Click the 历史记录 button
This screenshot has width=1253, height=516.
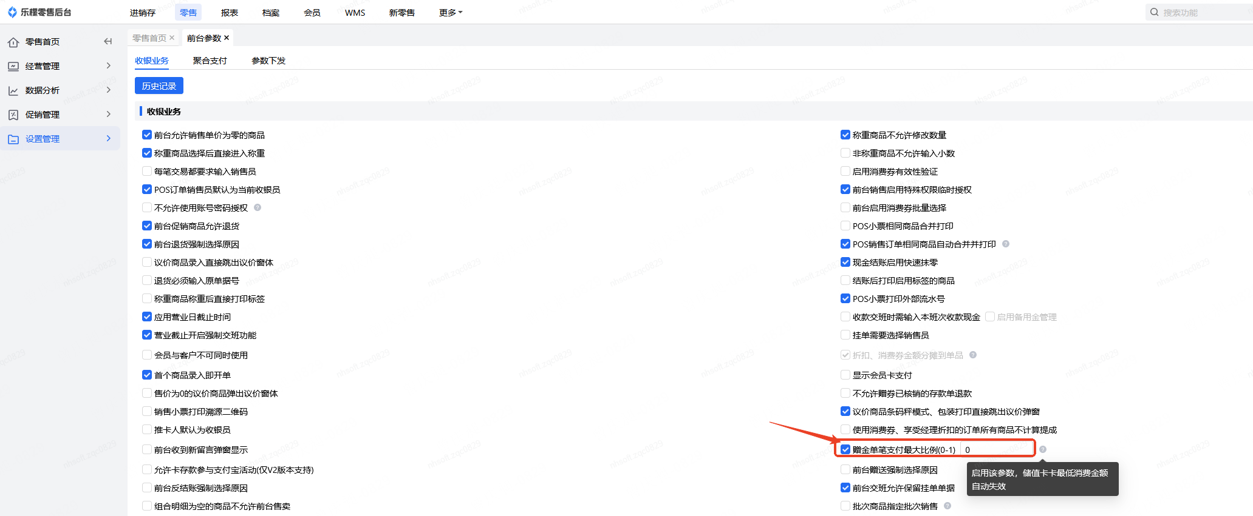[x=159, y=86]
